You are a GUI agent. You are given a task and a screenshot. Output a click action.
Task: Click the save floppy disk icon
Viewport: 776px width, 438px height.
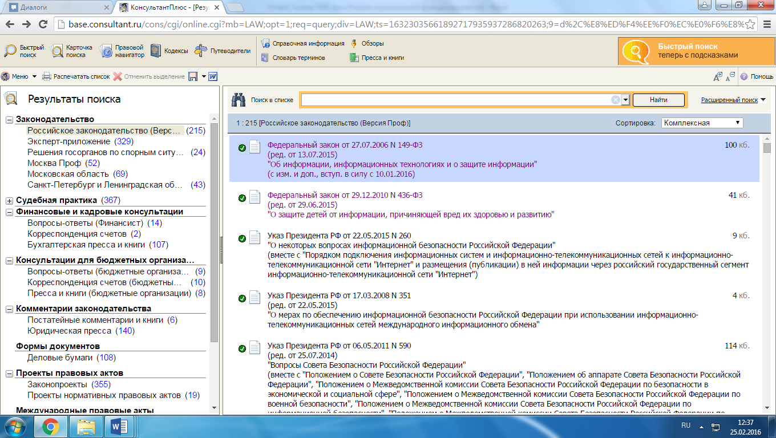[193, 76]
